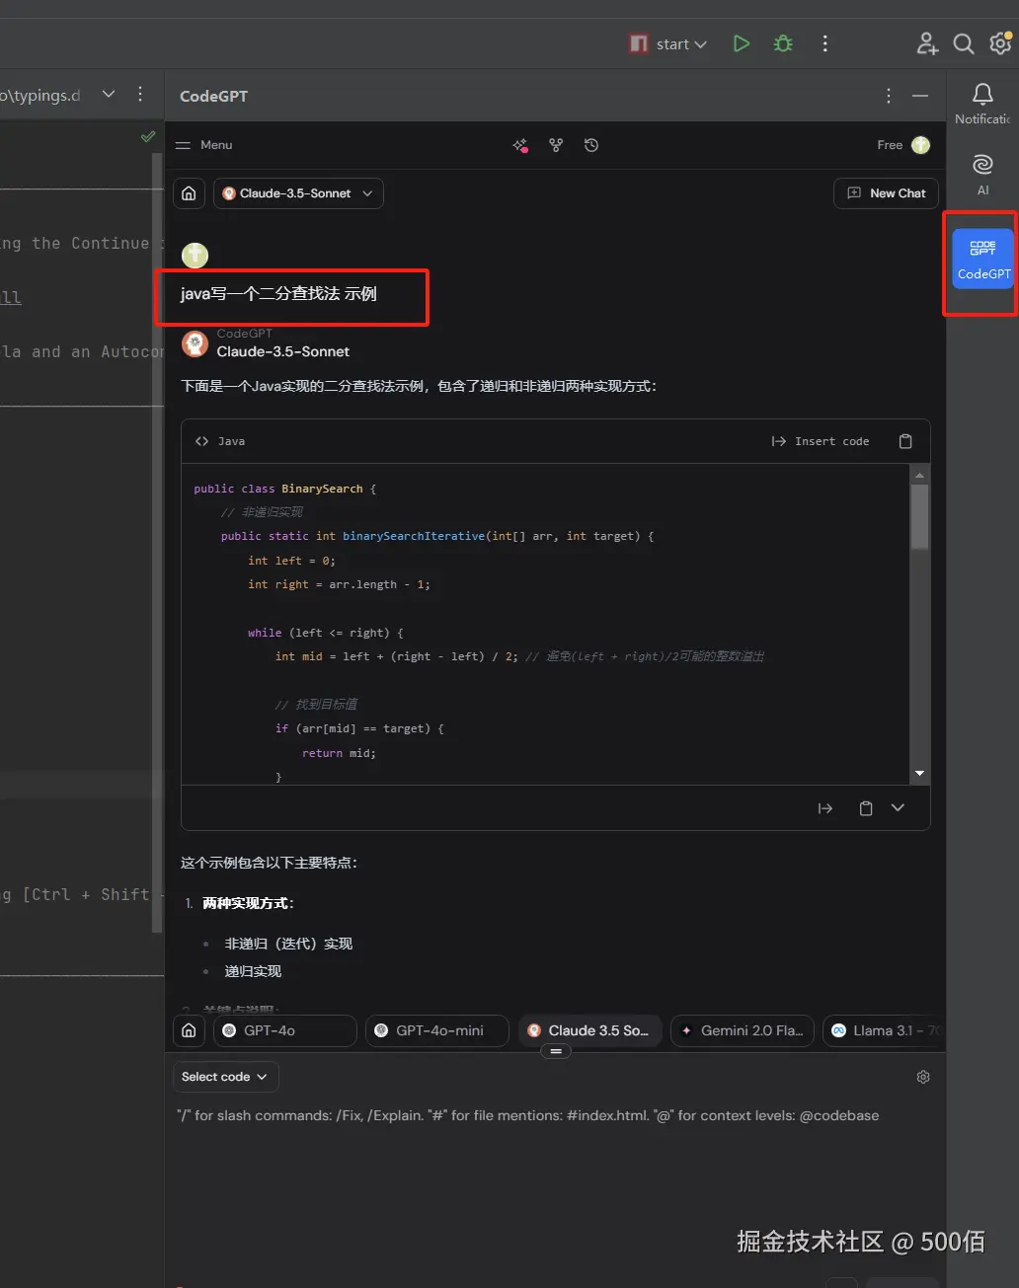Go to CodeGPT home at top
The width and height of the screenshot is (1019, 1288).
189,193
